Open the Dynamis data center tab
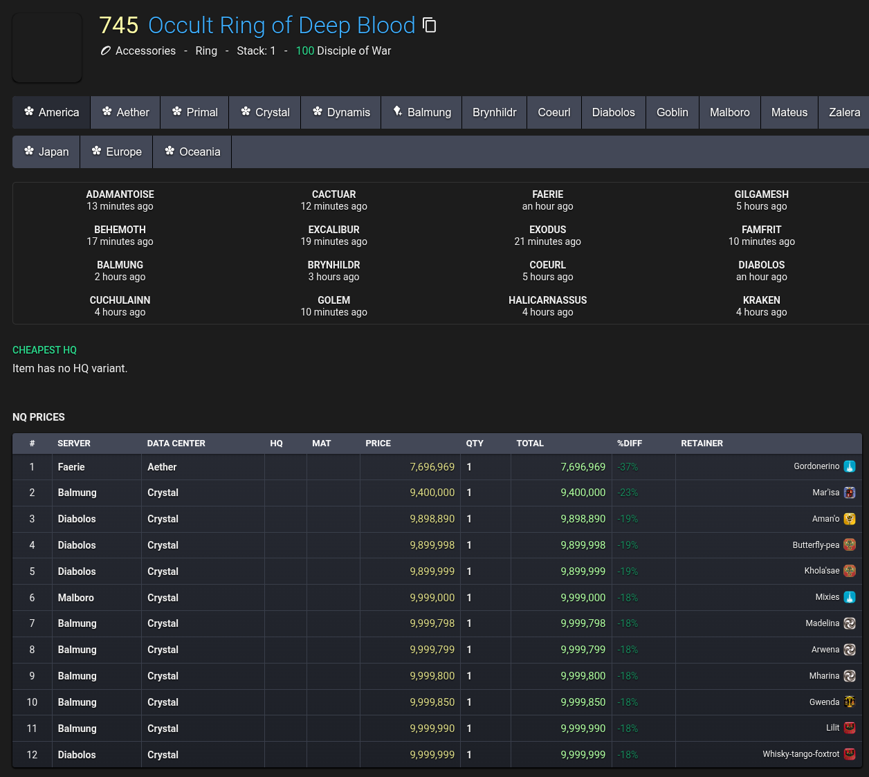Image resolution: width=869 pixels, height=777 pixels. click(341, 112)
